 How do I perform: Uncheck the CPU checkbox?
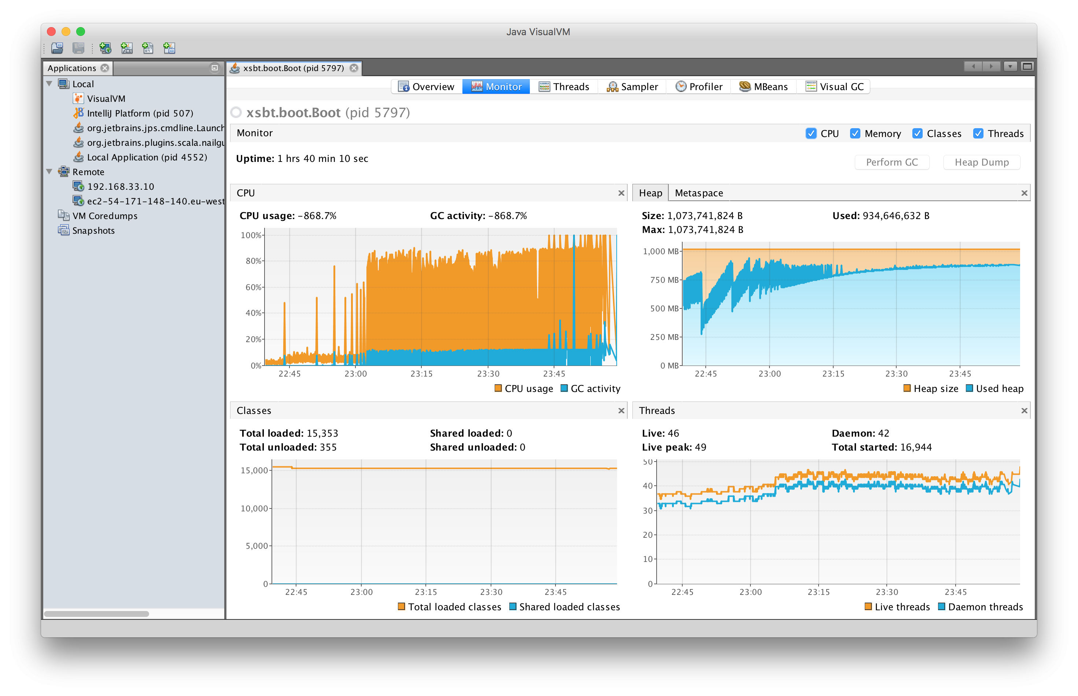coord(811,133)
